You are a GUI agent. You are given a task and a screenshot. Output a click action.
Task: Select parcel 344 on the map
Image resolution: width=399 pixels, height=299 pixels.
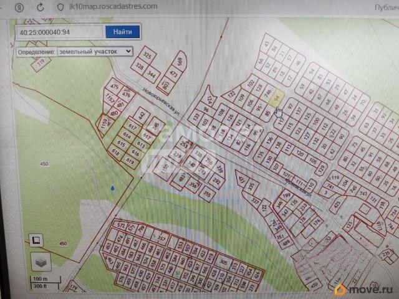[x=151, y=74]
